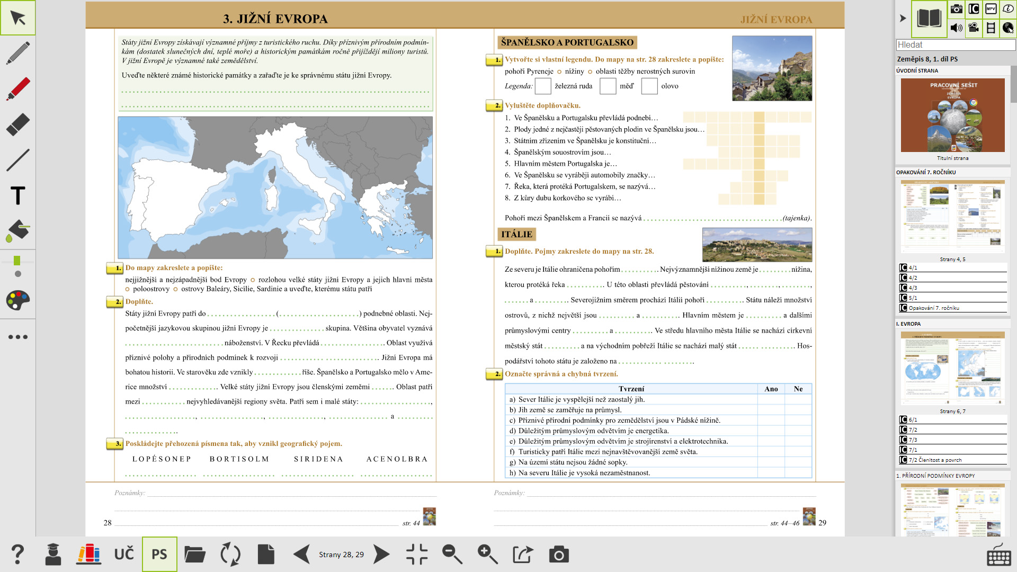
Task: Click the refresh sync arrows icon
Action: pyautogui.click(x=230, y=555)
